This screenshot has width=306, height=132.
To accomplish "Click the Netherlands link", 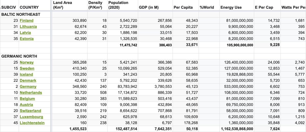I will (x=31, y=93).
